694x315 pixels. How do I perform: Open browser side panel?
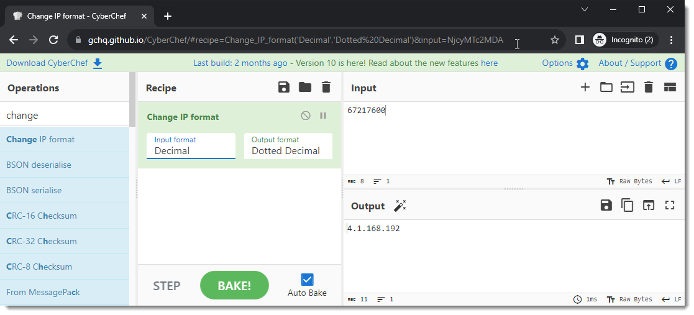point(579,40)
